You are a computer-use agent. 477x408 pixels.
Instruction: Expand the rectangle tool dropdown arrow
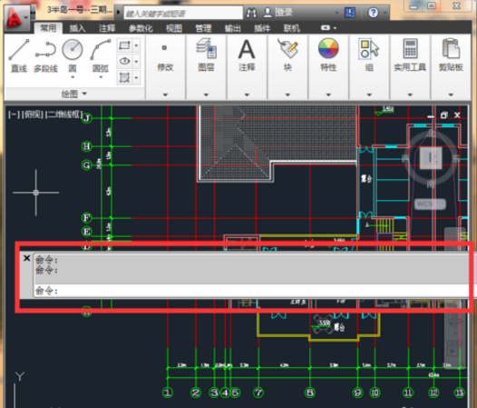136,45
